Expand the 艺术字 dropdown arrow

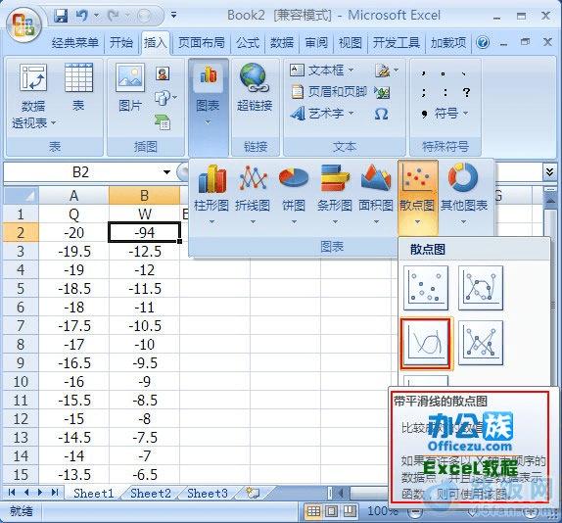click(351, 114)
